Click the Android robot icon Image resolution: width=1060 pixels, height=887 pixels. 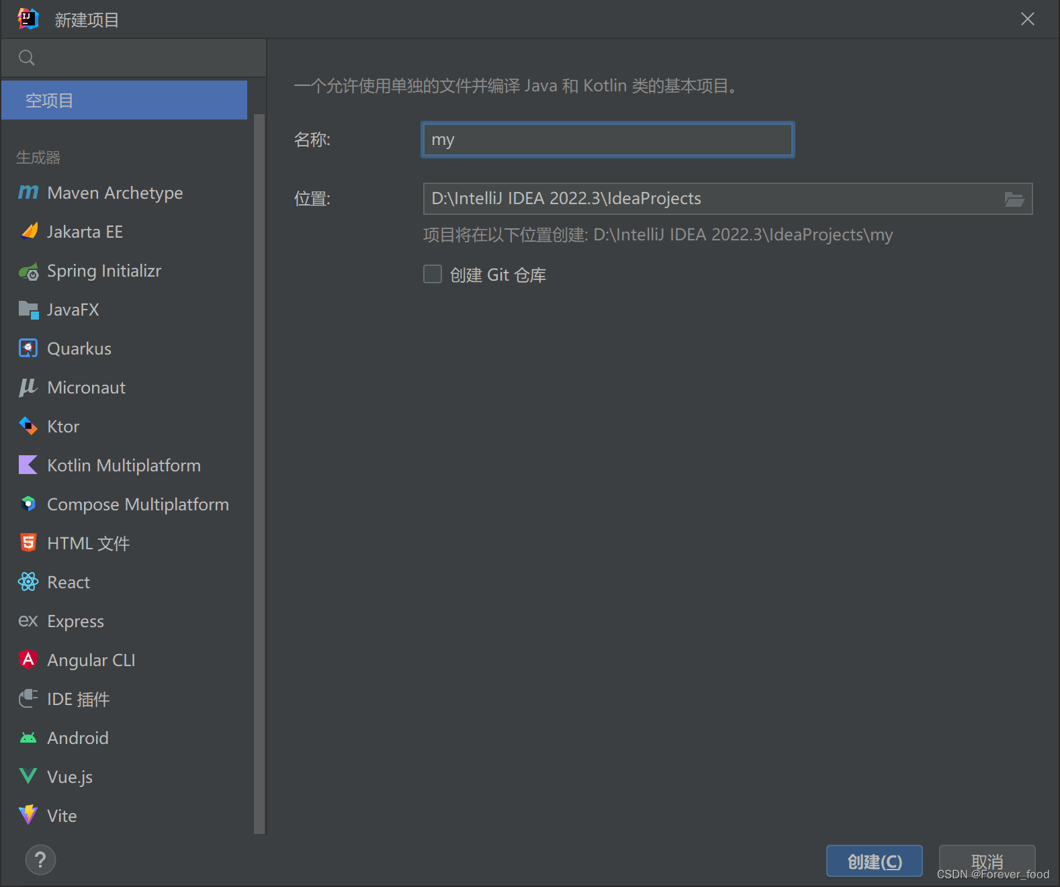pos(28,738)
